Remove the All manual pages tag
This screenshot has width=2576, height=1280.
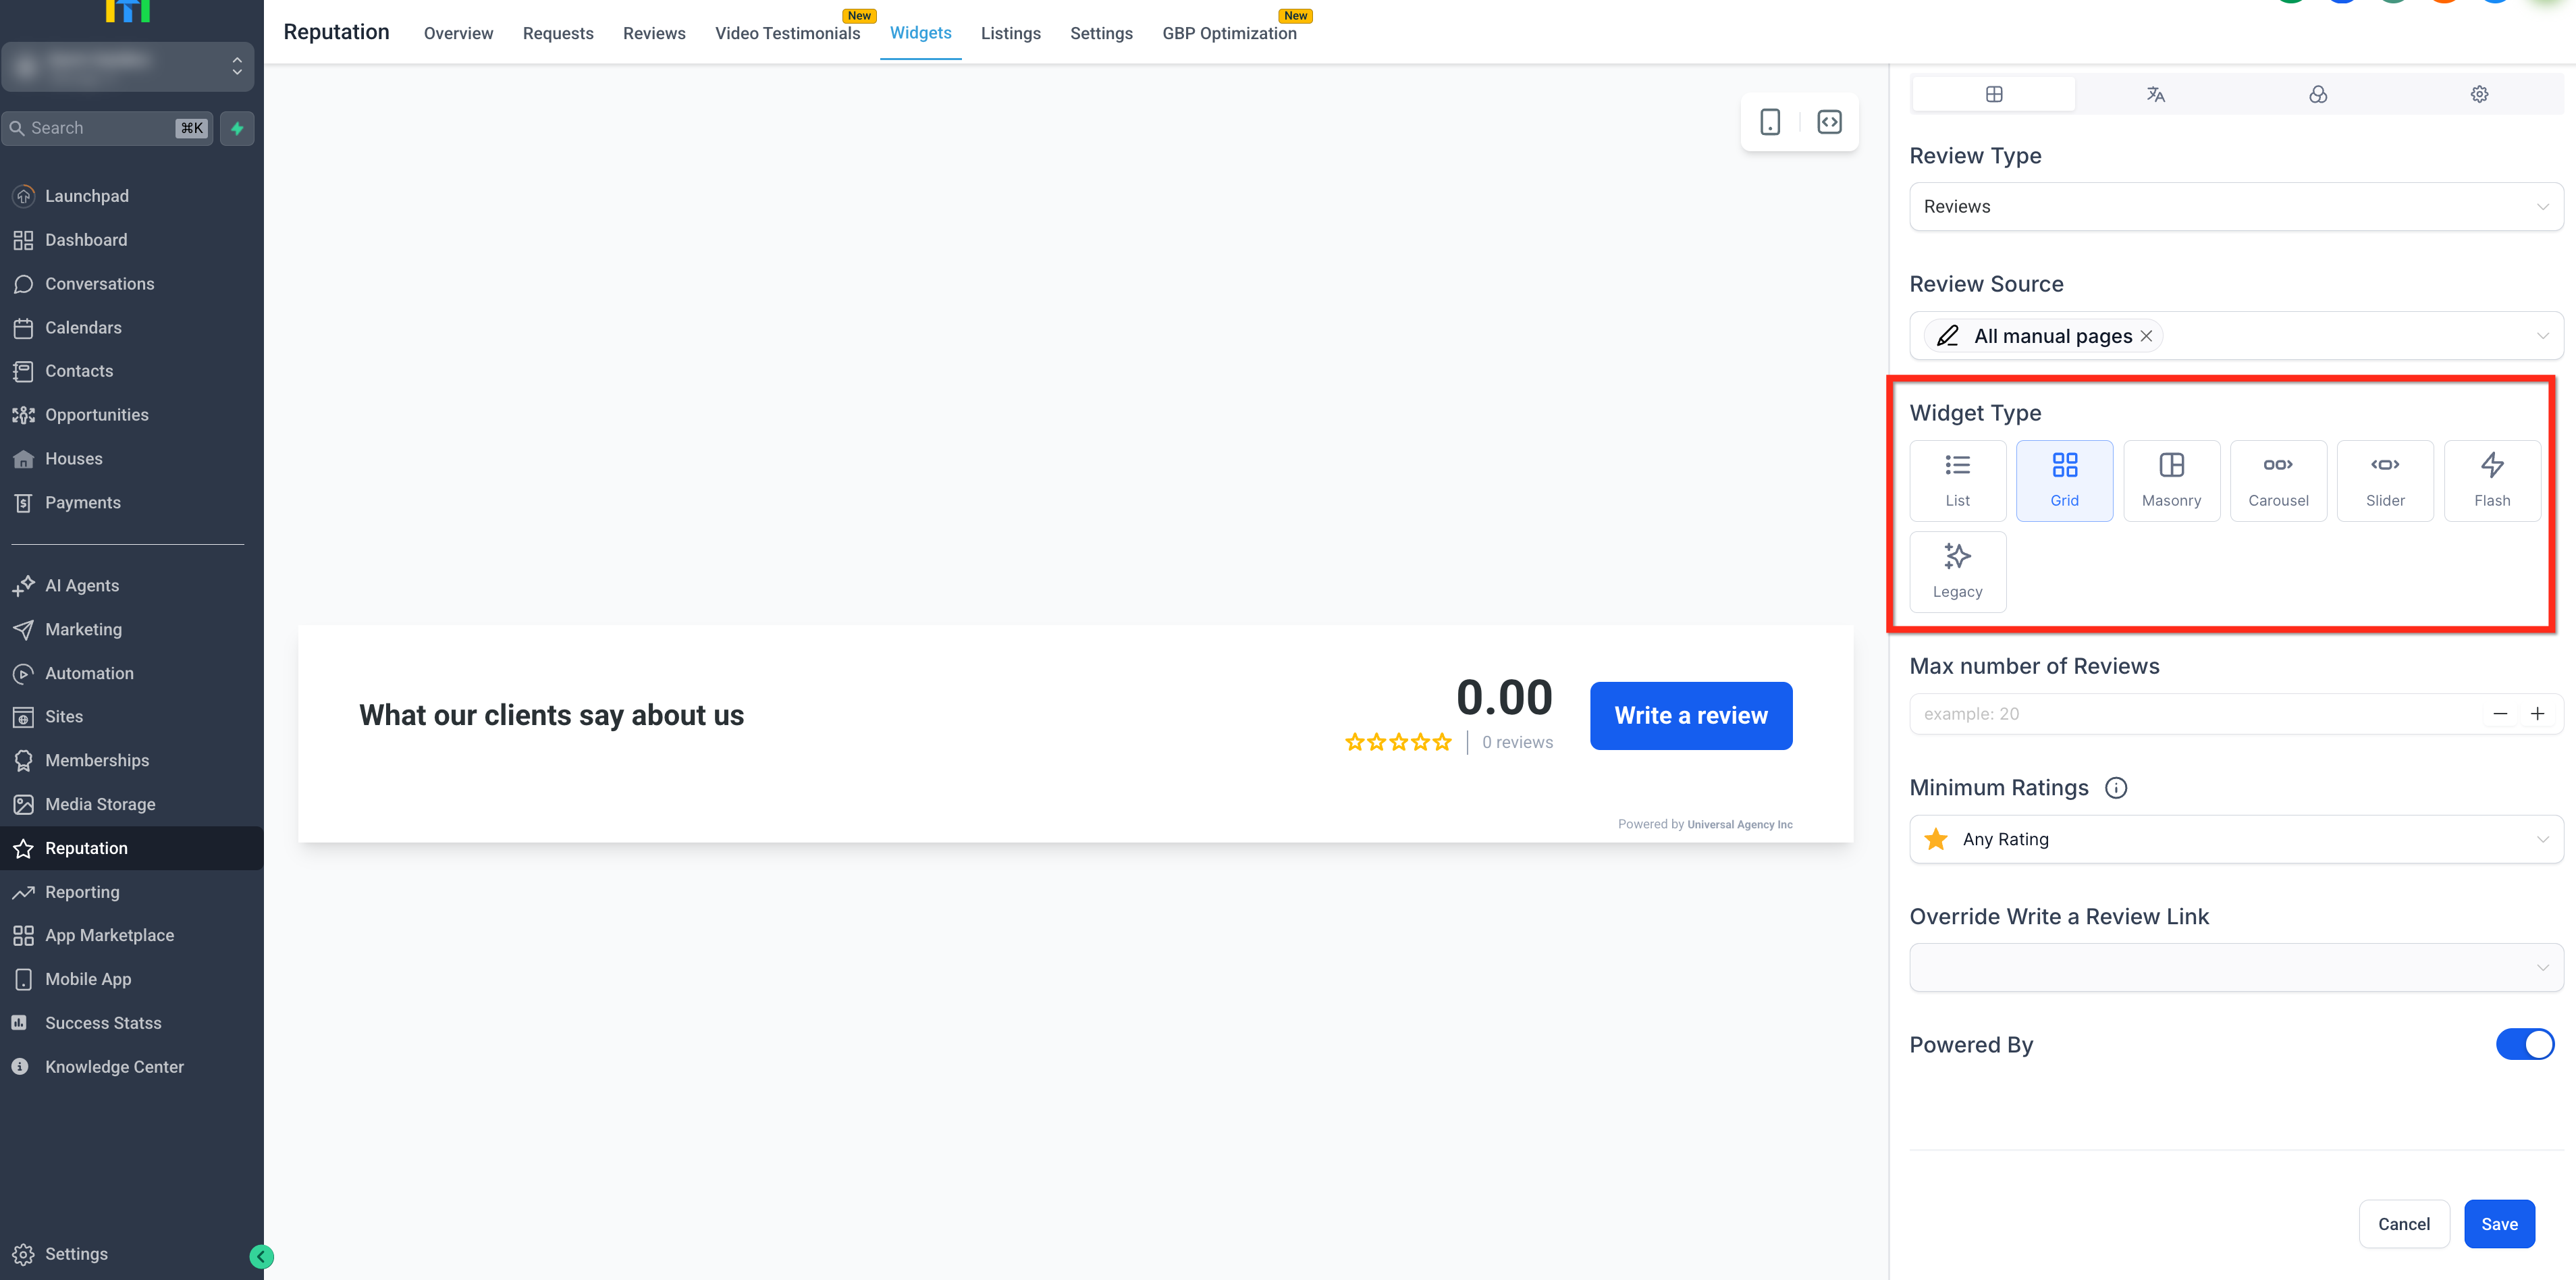point(2146,336)
